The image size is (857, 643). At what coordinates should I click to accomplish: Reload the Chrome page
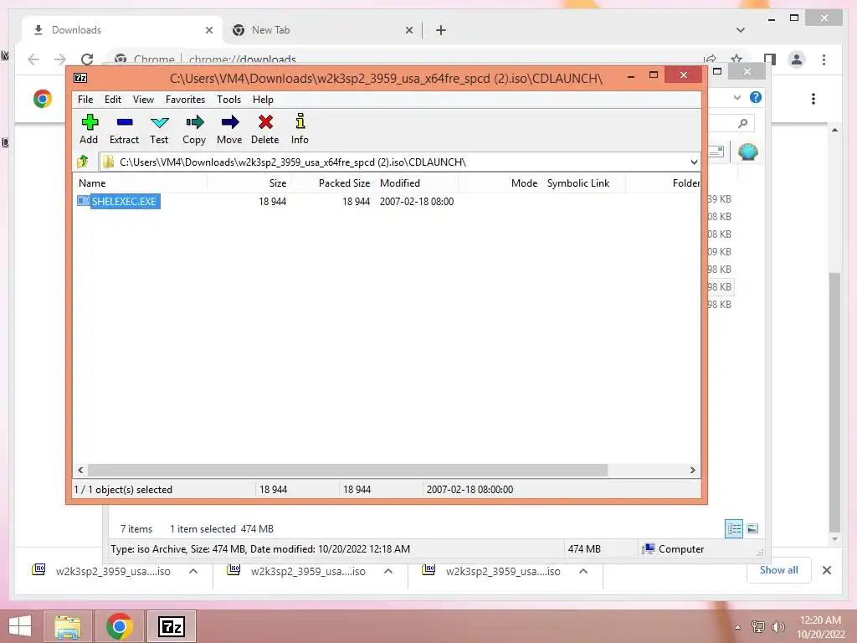[x=87, y=59]
